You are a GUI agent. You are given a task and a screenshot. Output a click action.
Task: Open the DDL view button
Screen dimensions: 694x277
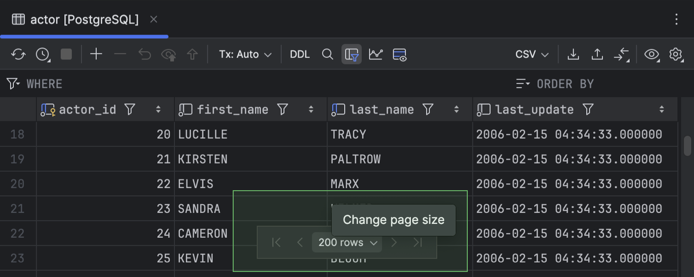pyautogui.click(x=299, y=54)
